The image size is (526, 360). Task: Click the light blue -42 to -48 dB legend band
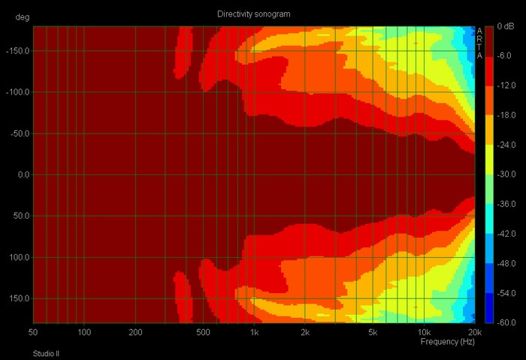coord(489,249)
